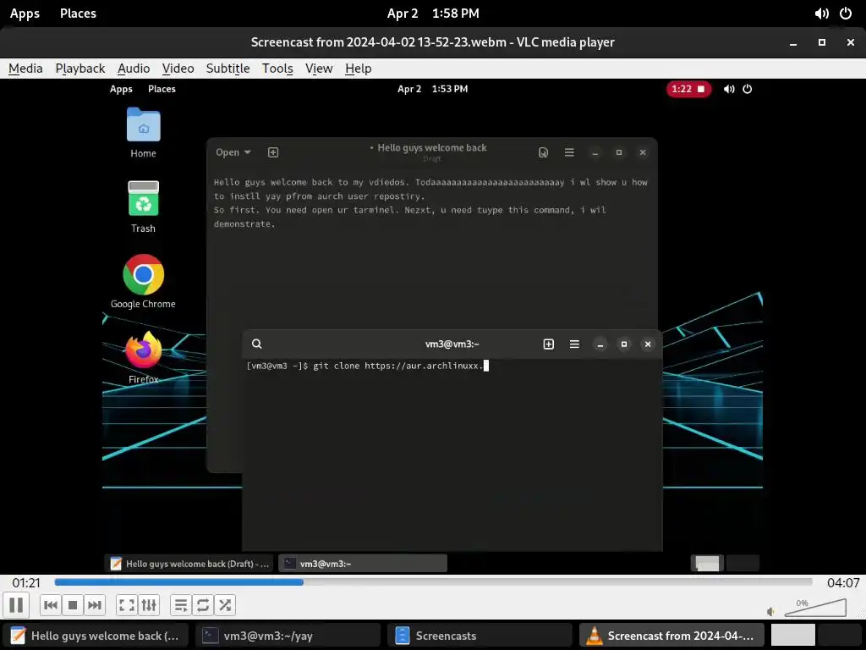This screenshot has width=866, height=650.
Task: Click the first workspace switcher box
Action: click(793, 635)
